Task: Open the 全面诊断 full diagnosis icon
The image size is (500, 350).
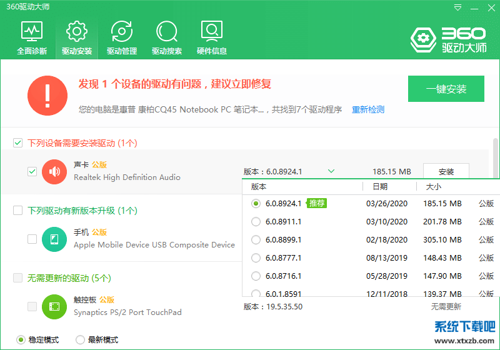Action: 32,31
